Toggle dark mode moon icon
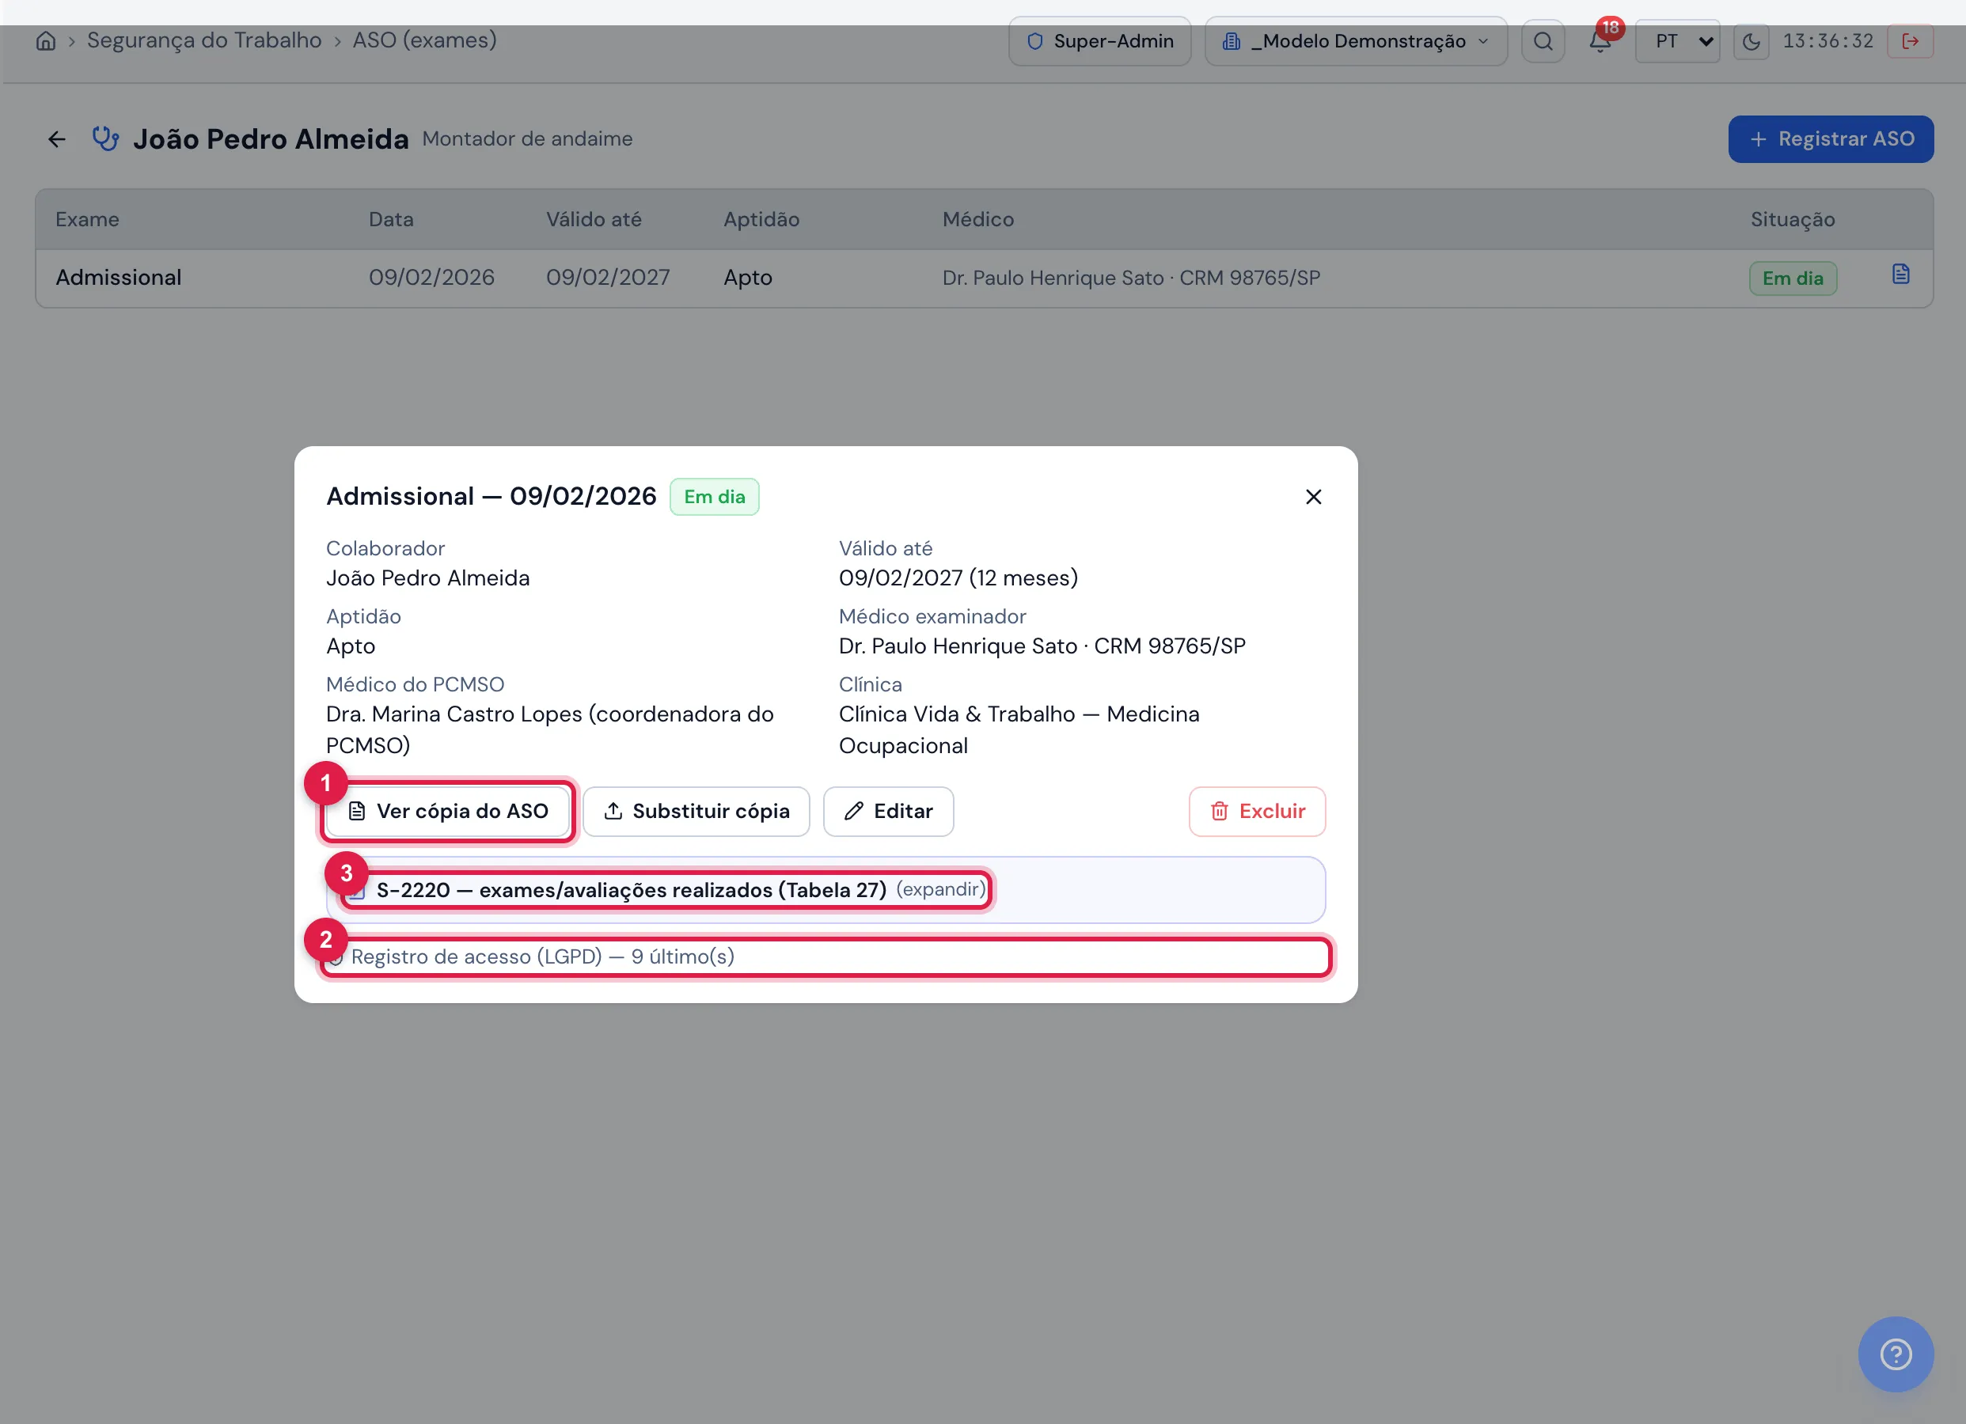Screen dimensions: 1966x1424 pos(1751,40)
